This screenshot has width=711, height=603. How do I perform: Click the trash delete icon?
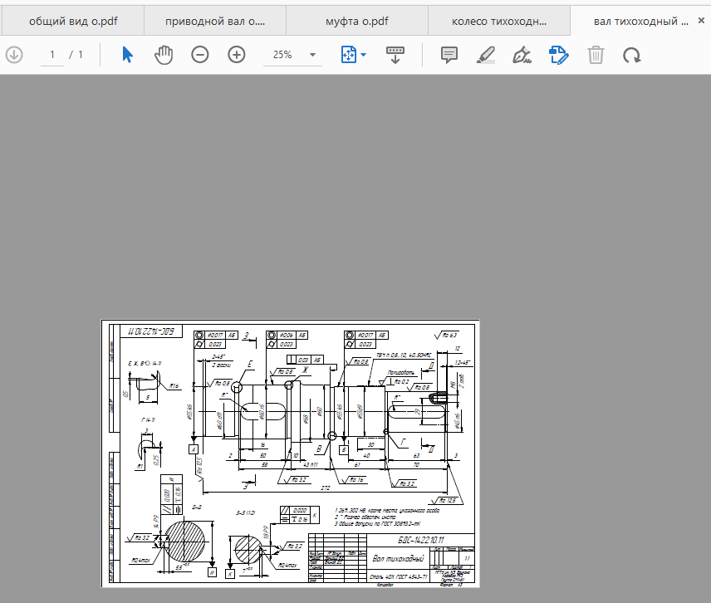point(596,56)
